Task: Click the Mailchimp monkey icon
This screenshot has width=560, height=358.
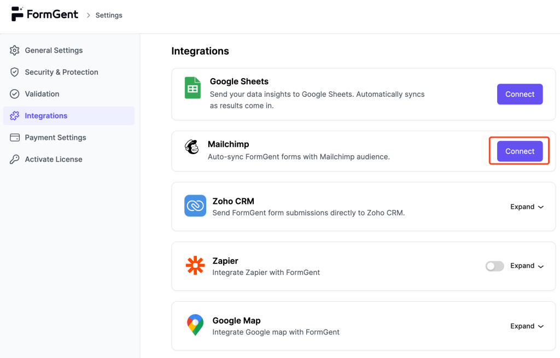Action: coord(192,146)
